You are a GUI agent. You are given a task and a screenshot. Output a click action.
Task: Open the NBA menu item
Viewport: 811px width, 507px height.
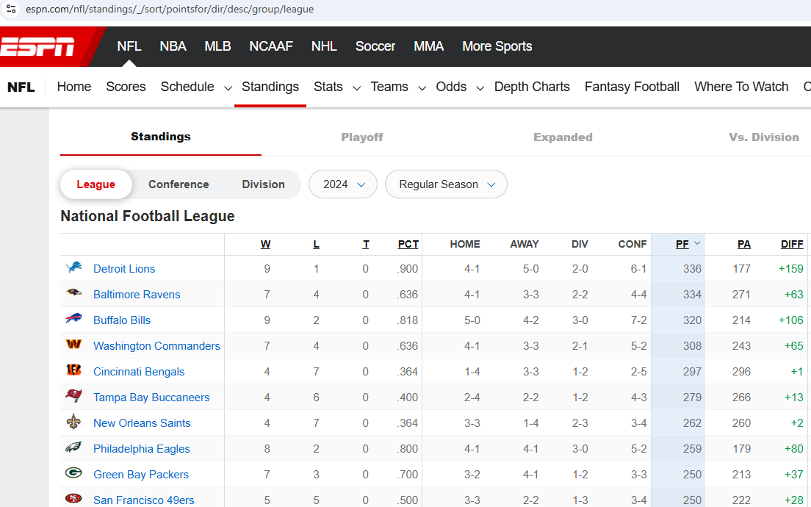[x=173, y=46]
